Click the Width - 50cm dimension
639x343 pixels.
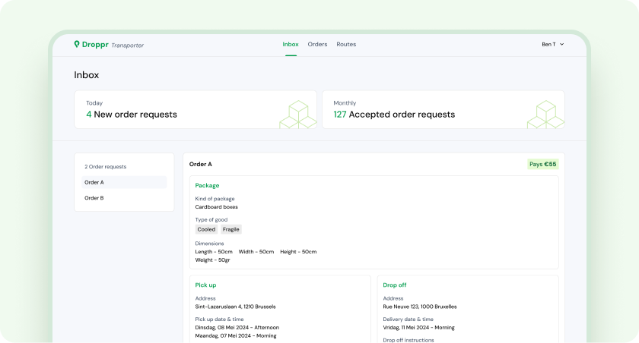click(x=256, y=252)
